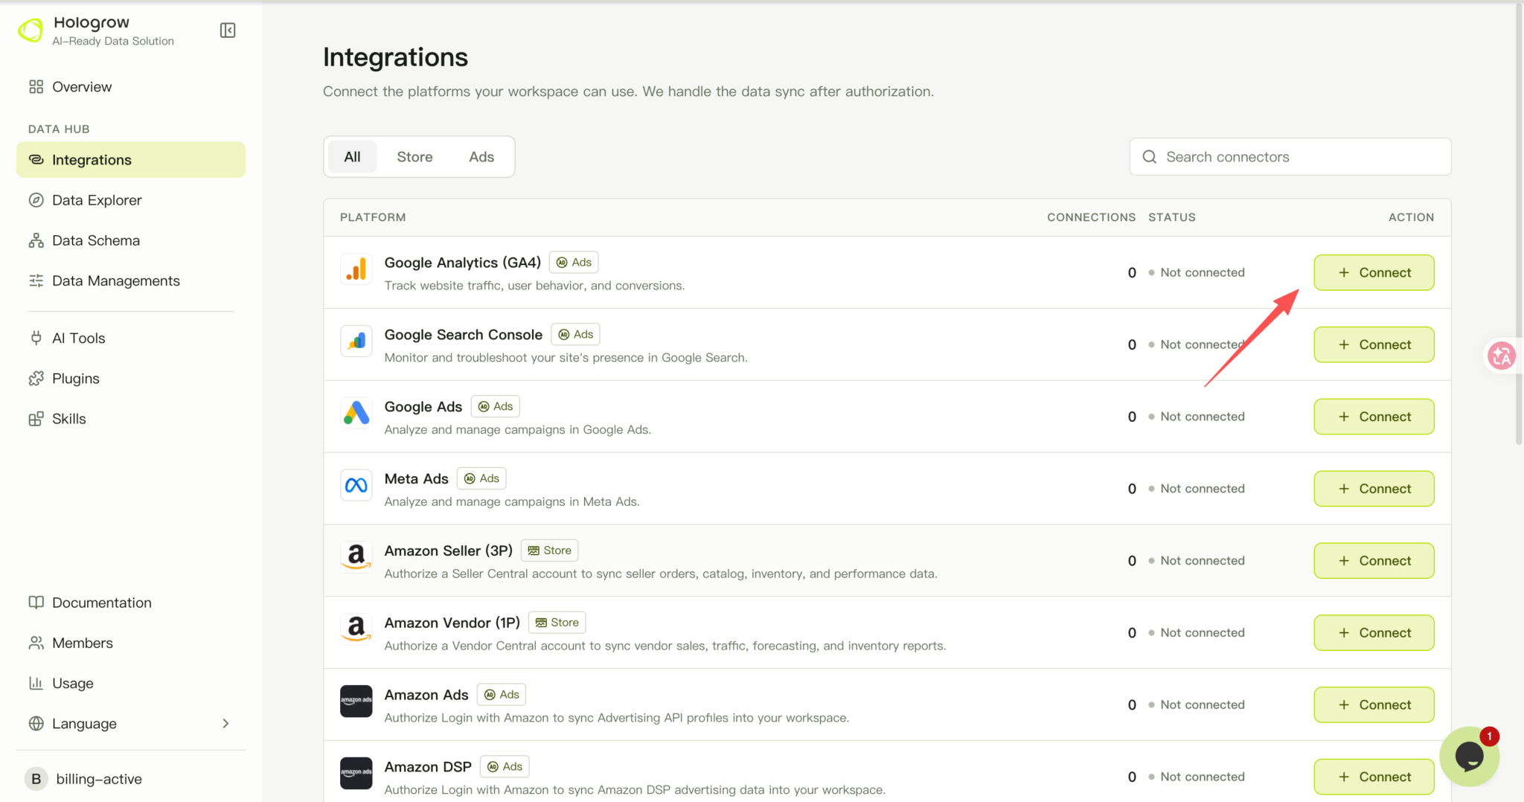Click Not connected status for Meta Ads
The width and height of the screenshot is (1524, 802).
coord(1197,489)
